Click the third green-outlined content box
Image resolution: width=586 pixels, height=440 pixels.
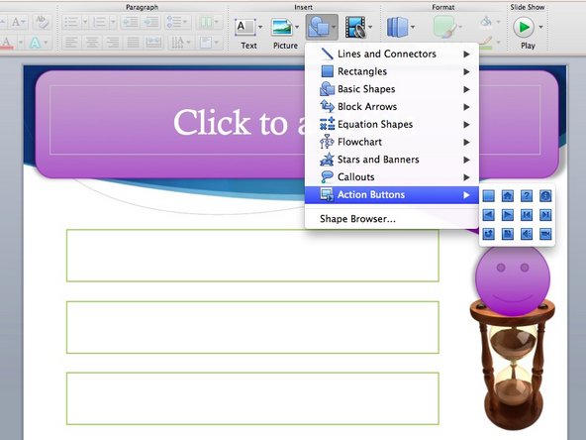tap(252, 398)
